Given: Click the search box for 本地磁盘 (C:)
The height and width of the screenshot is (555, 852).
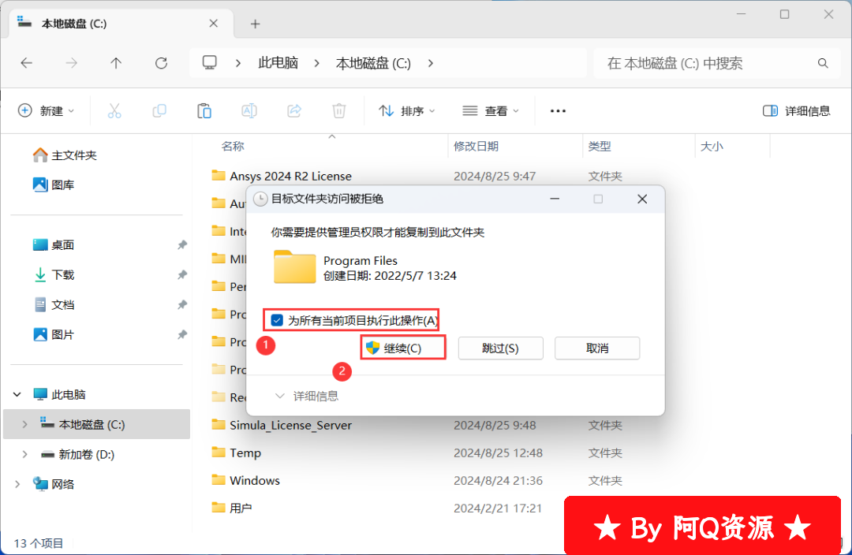Looking at the screenshot, I should 710,63.
